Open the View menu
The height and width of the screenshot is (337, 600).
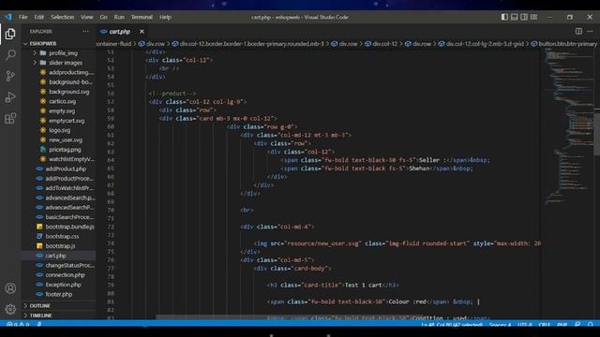point(87,17)
